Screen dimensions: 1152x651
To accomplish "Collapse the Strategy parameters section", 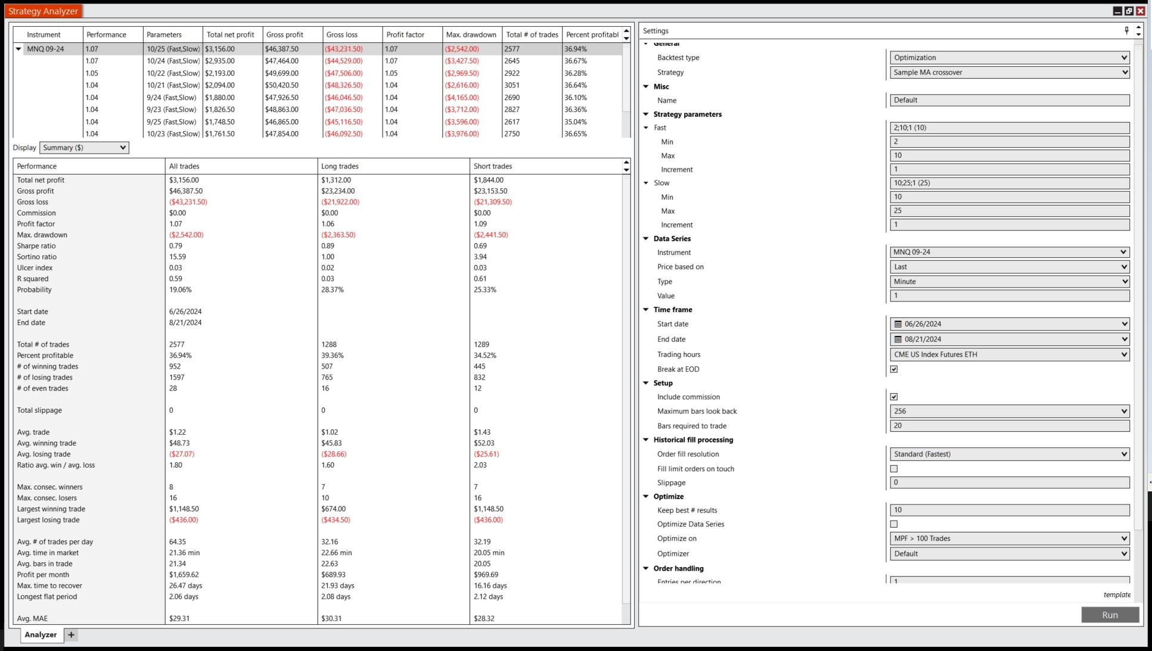I will click(x=646, y=114).
